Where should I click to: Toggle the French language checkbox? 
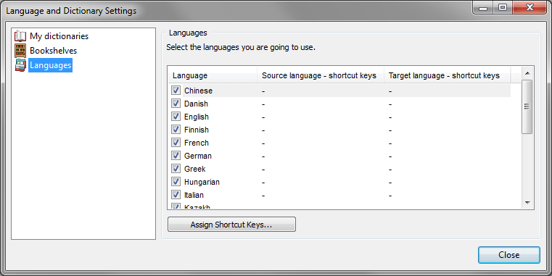tap(176, 143)
